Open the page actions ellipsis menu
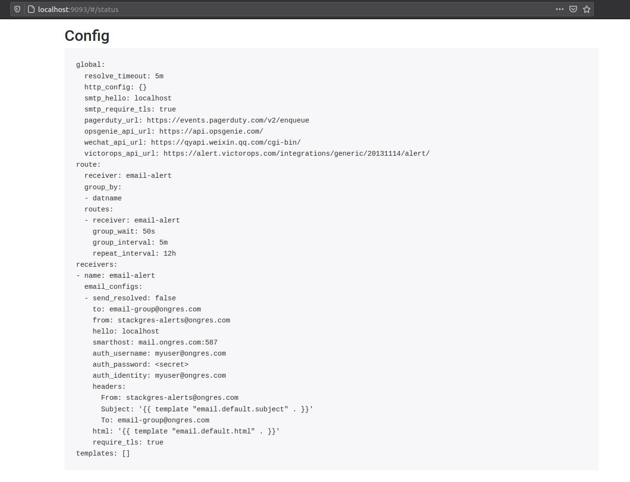Image resolution: width=630 pixels, height=482 pixels. (x=559, y=9)
